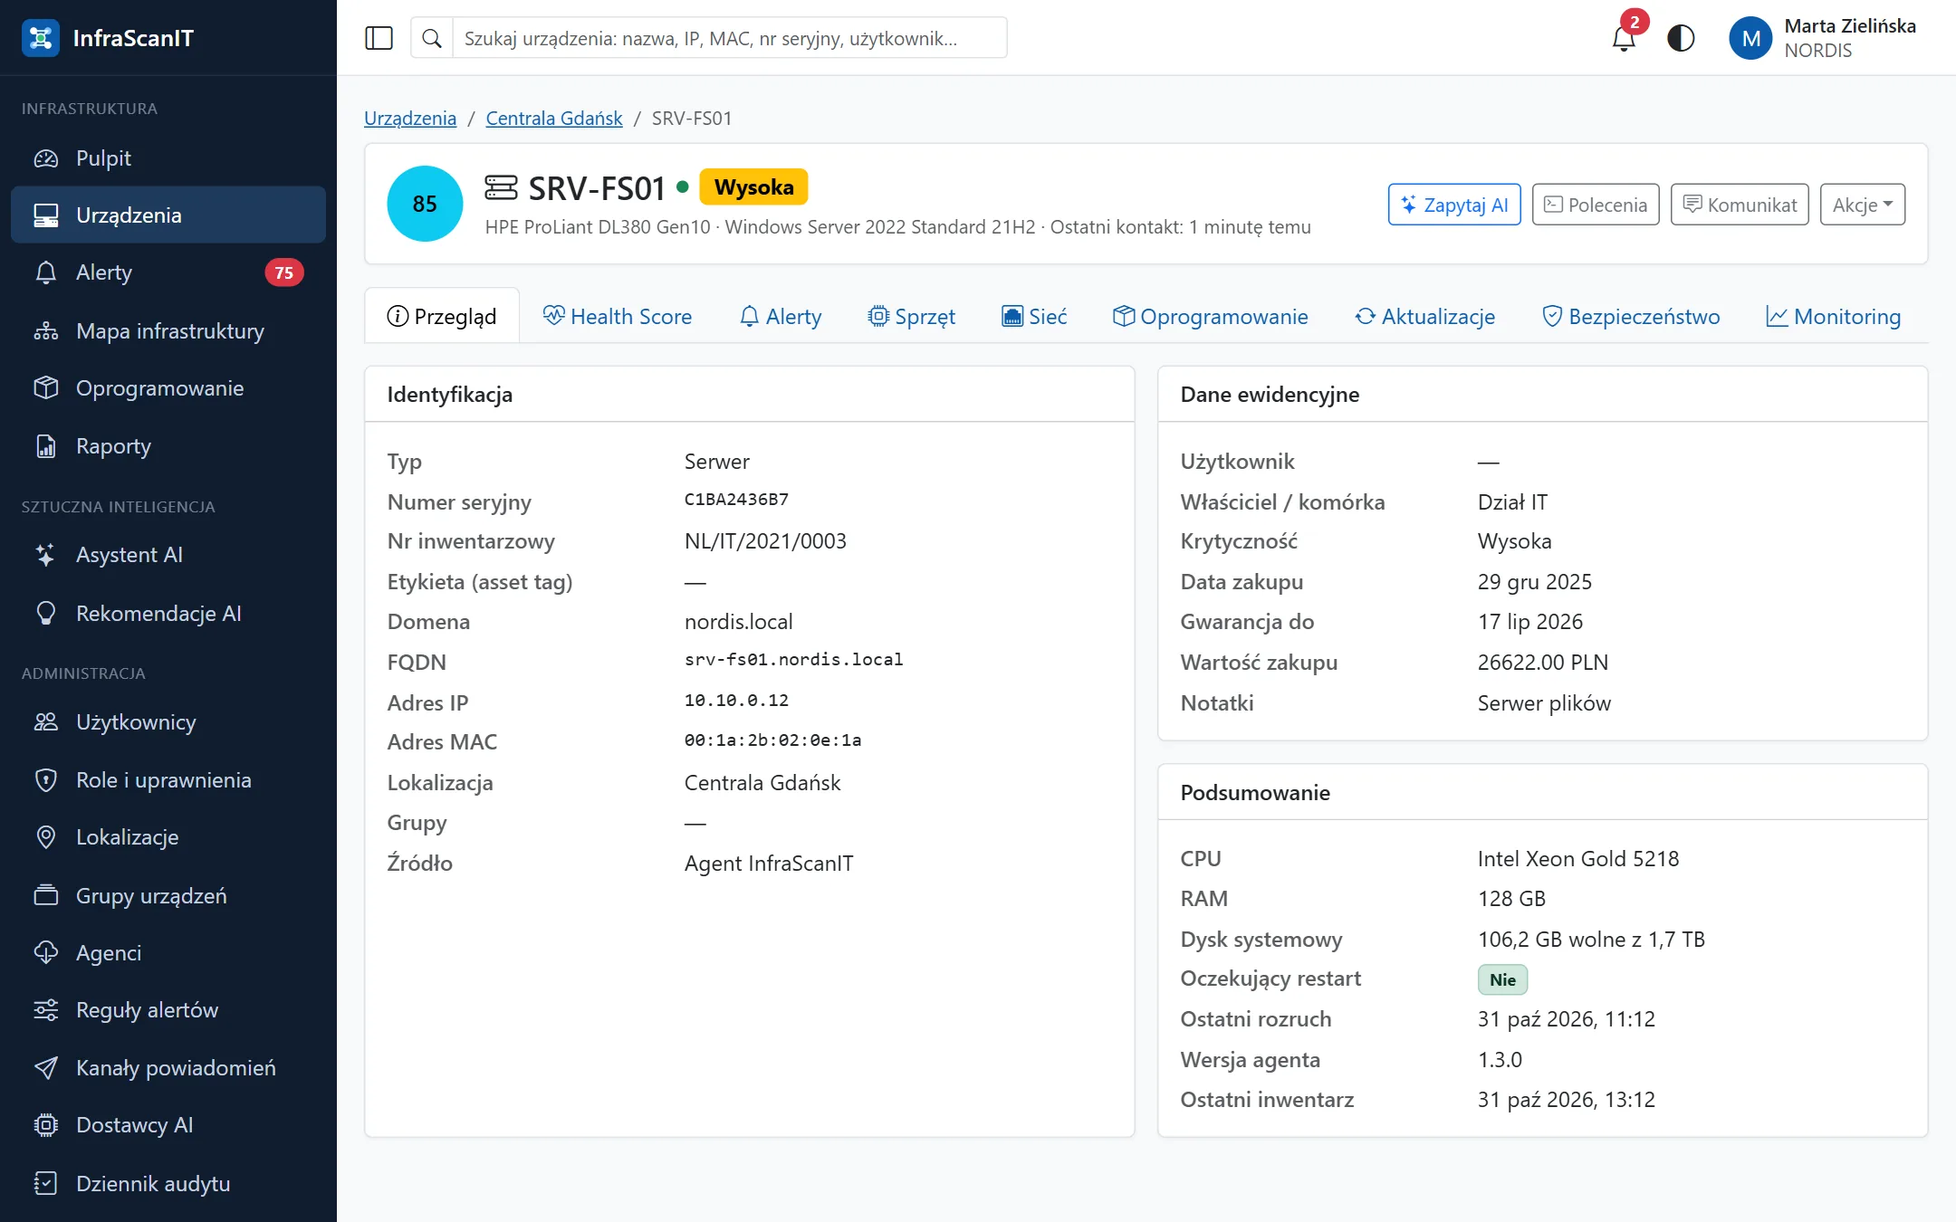Click the InfraScanIT logo icon
This screenshot has width=1956, height=1222.
(x=40, y=38)
